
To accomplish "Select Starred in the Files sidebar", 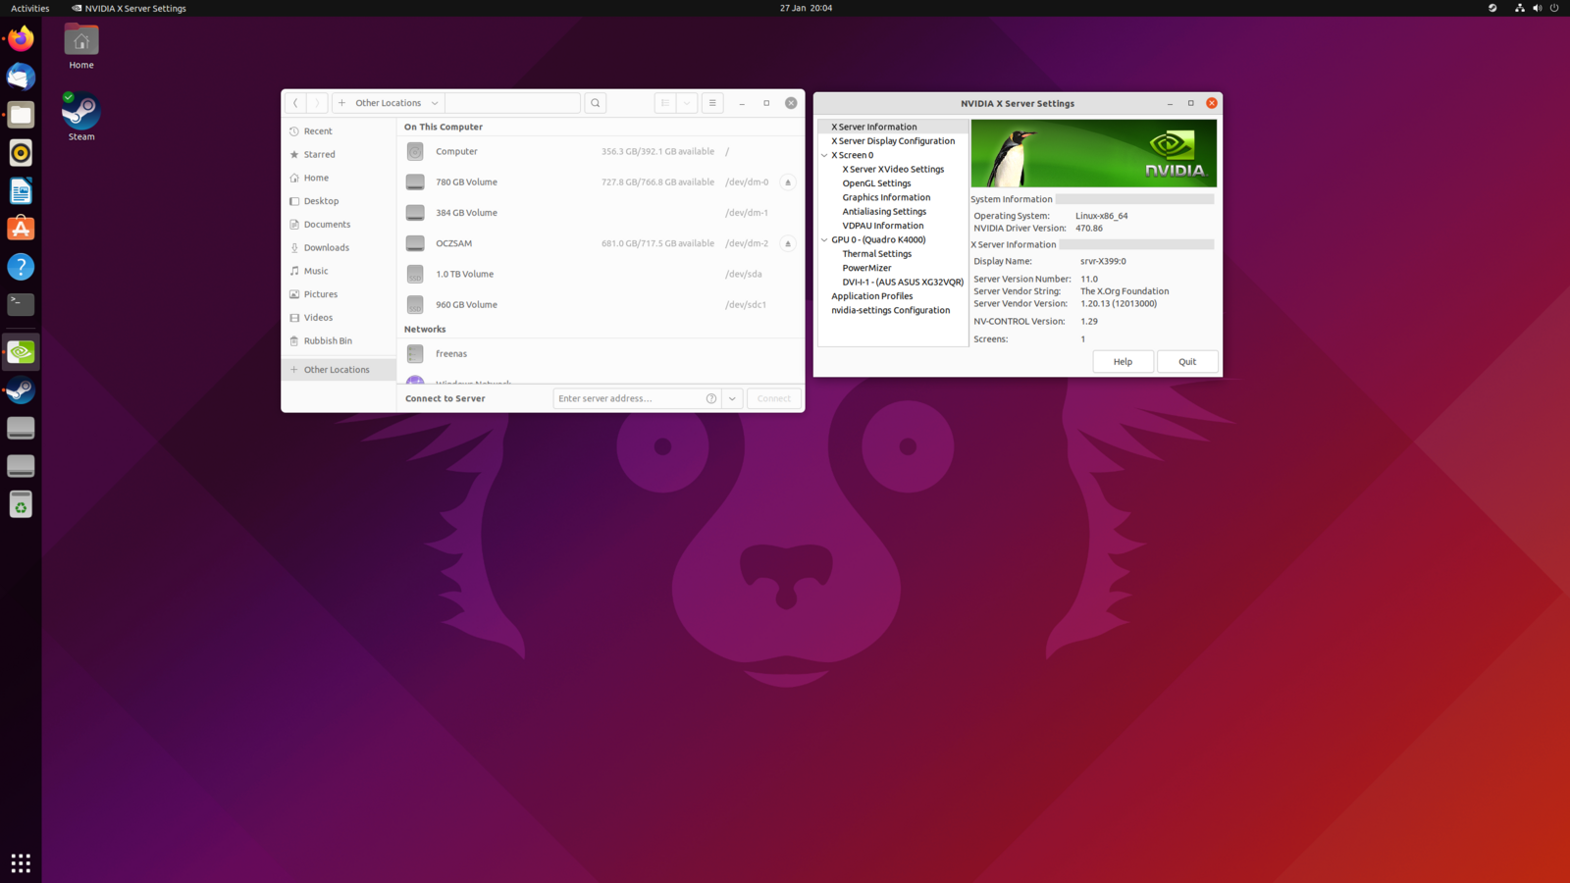I will click(x=339, y=154).
